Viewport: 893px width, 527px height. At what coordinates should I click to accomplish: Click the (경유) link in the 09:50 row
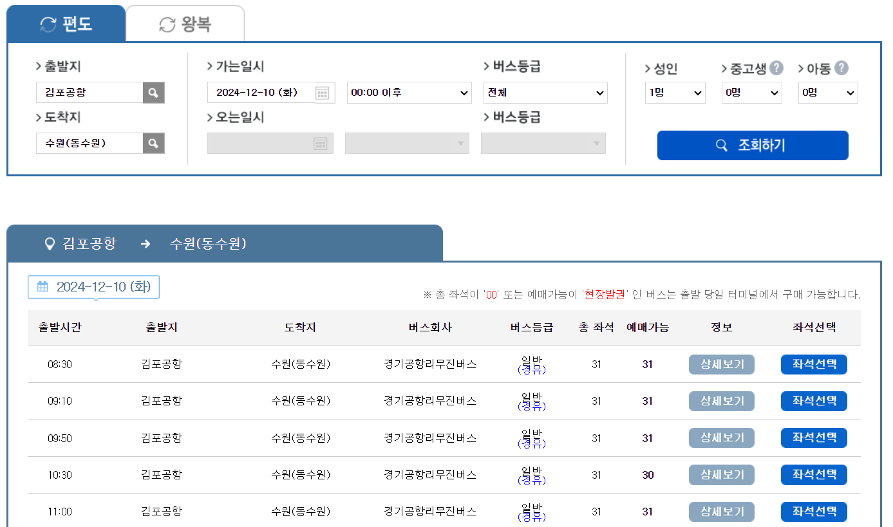[x=532, y=444]
